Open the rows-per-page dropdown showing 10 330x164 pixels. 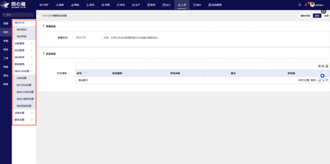pos(321,80)
